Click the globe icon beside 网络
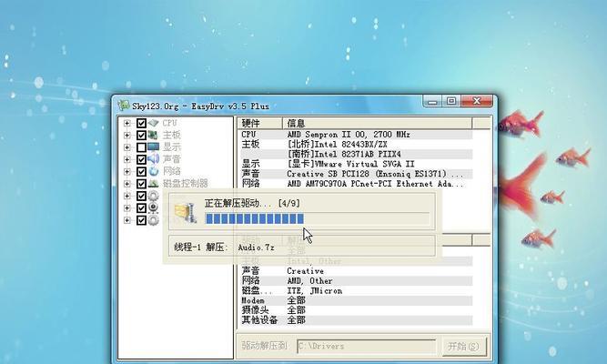The width and height of the screenshot is (607, 364). (x=153, y=171)
